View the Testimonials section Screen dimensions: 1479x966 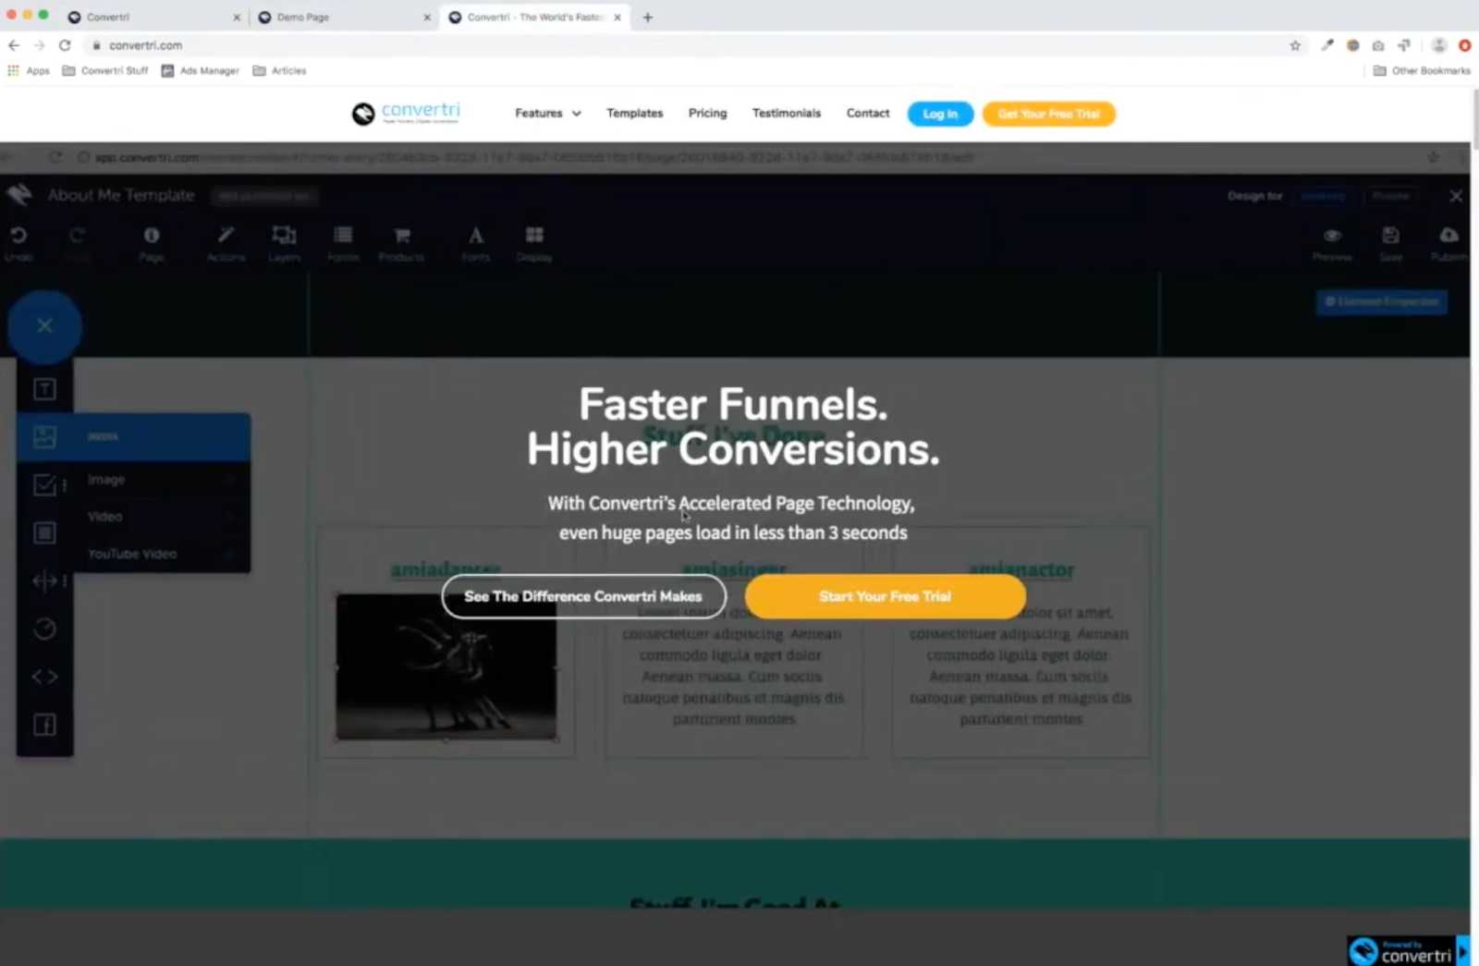pos(787,113)
